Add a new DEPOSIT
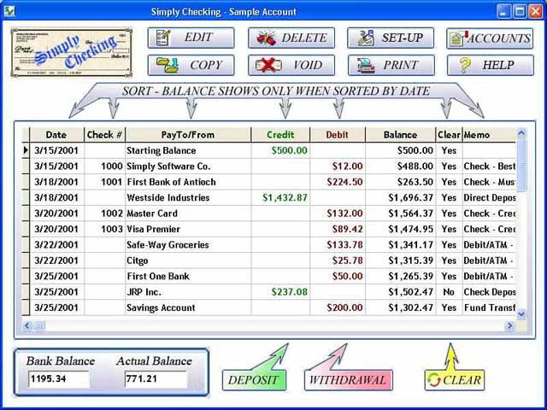The width and height of the screenshot is (547, 410). [254, 379]
